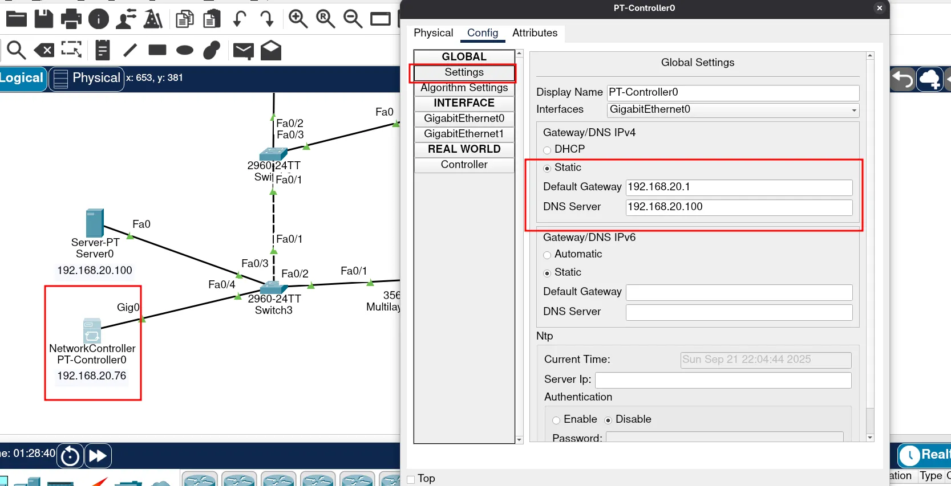The width and height of the screenshot is (951, 486).
Task: Select the Automatic IPv6 radio button
Action: pyautogui.click(x=547, y=255)
